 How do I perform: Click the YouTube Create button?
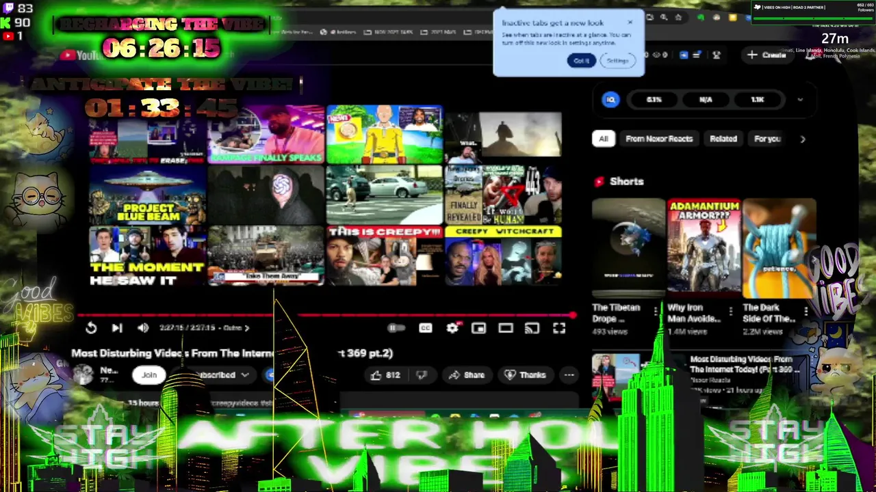(x=767, y=55)
